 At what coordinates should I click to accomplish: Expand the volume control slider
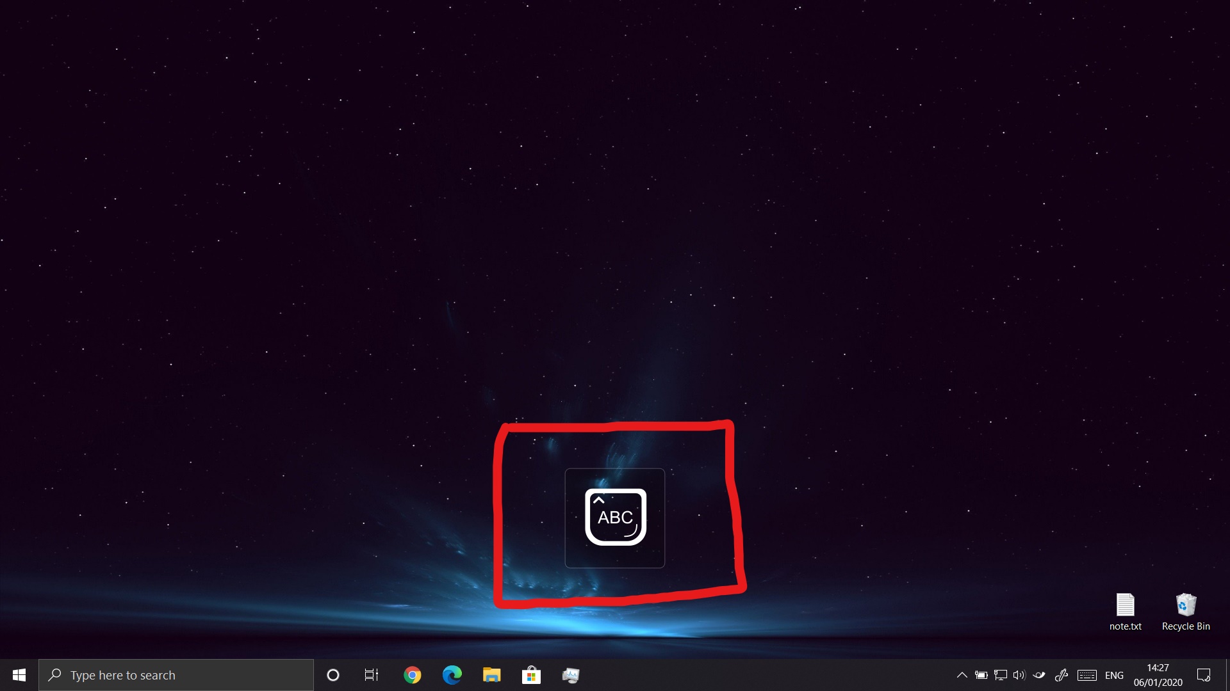1020,675
